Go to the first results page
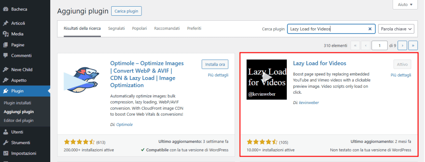The image size is (425, 162). pos(355,46)
